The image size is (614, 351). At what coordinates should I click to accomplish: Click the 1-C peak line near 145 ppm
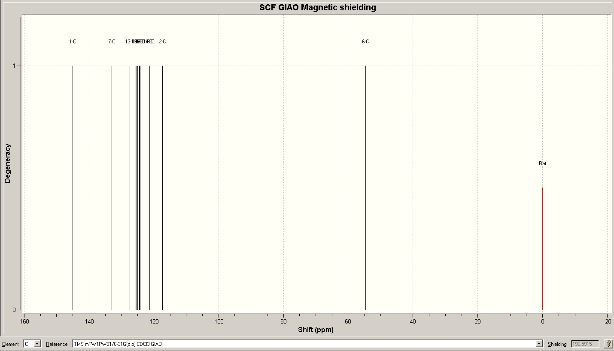73,188
